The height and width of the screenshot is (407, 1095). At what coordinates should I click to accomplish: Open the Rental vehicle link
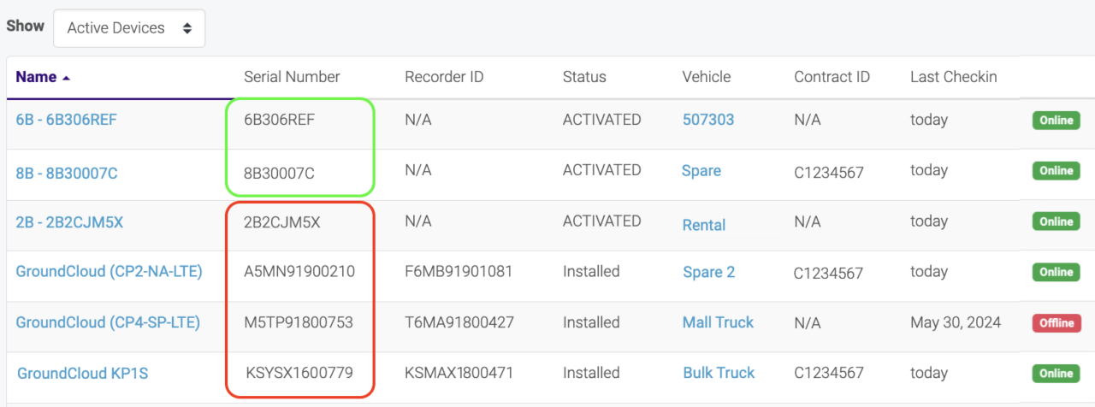[x=704, y=225]
